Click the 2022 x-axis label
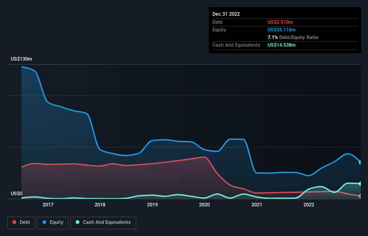This screenshot has height=236, width=368. tap(309, 205)
